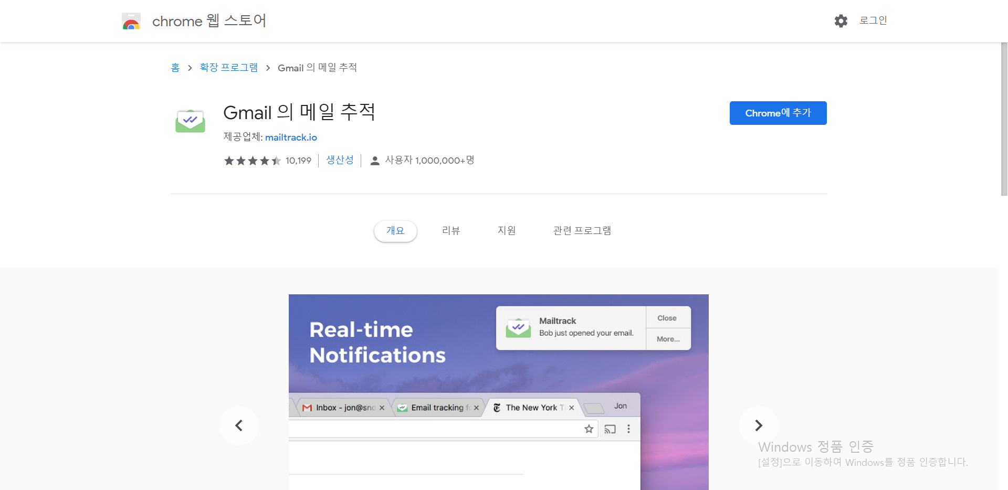Click the 10,199 ratings count

click(298, 161)
